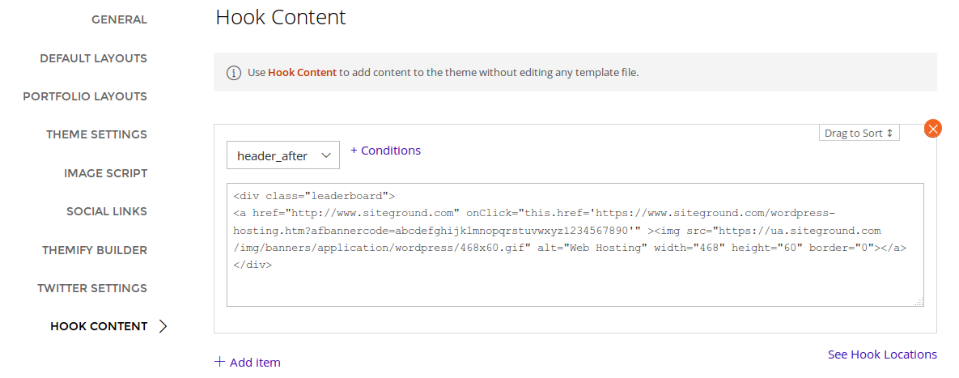Click the Add item link

[255, 363]
